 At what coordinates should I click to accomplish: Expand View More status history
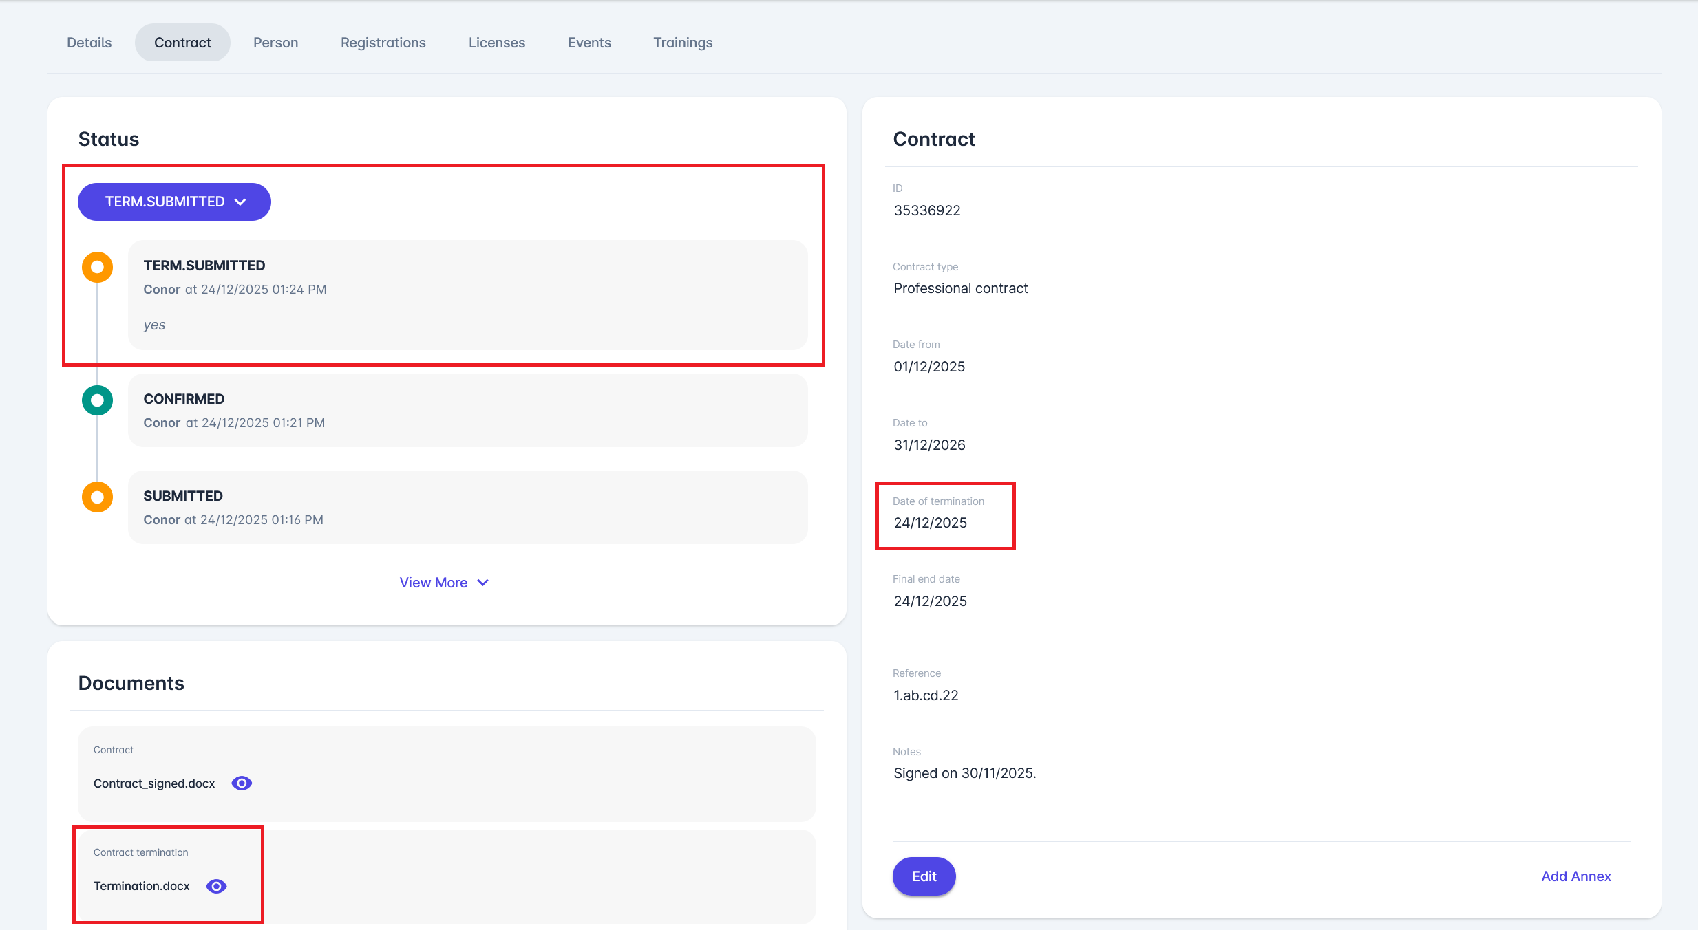pos(434,583)
